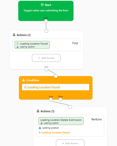Click the stamp icon beside second Actions (1)
This screenshot has height=146, width=117.
[x=38, y=111]
